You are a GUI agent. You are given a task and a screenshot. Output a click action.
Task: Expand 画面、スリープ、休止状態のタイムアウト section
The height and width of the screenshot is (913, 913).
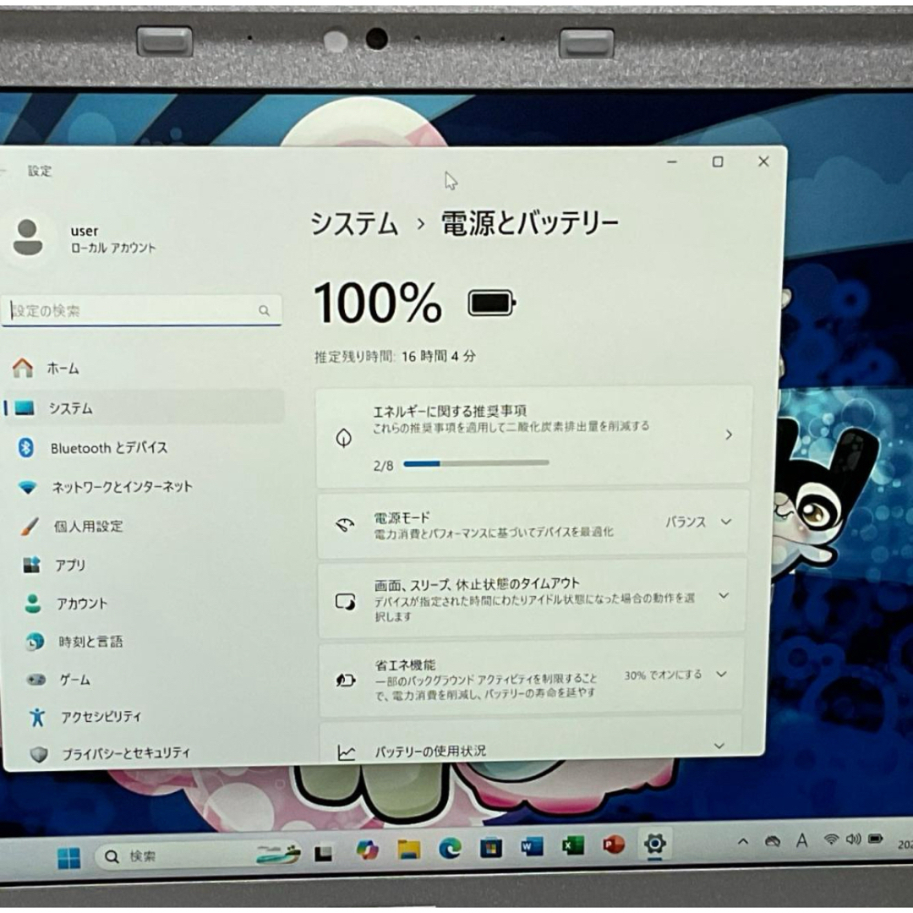pos(724,595)
